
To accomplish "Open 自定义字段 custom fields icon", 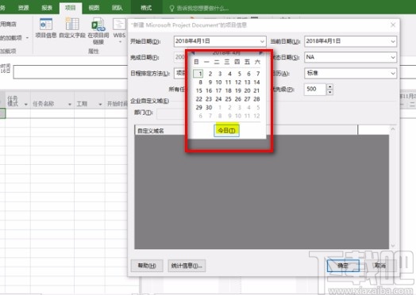I will click(x=72, y=28).
